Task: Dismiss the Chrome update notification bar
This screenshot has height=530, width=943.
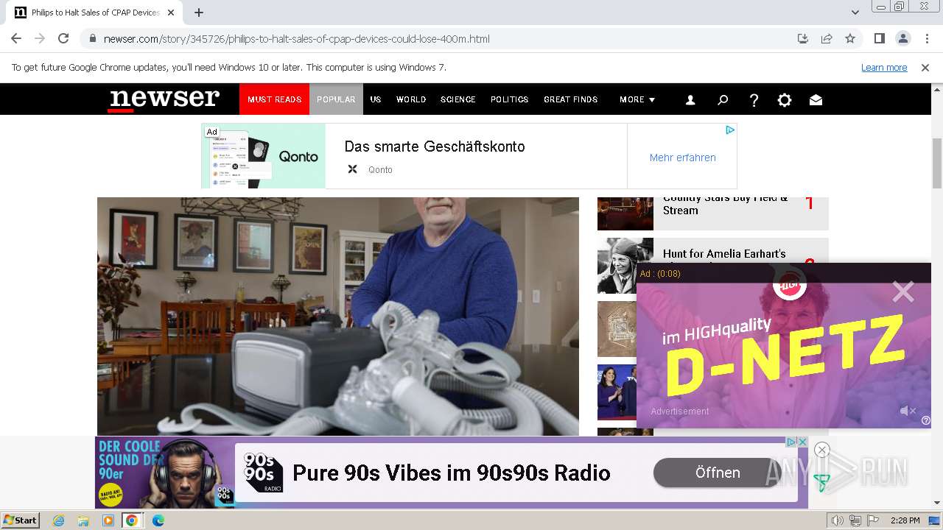Action: pos(925,68)
